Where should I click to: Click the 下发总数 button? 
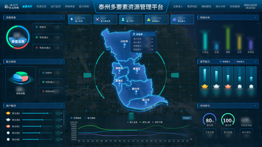tap(210, 132)
